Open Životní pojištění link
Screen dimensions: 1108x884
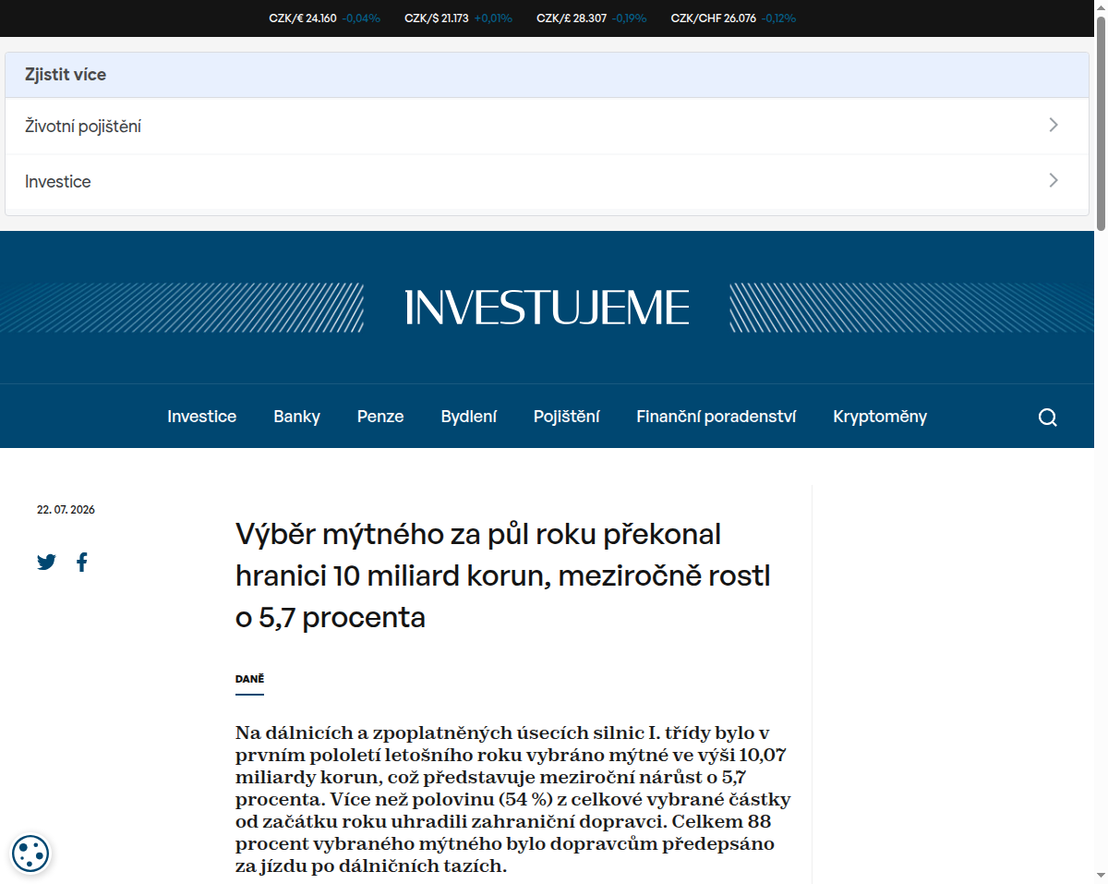(x=547, y=127)
